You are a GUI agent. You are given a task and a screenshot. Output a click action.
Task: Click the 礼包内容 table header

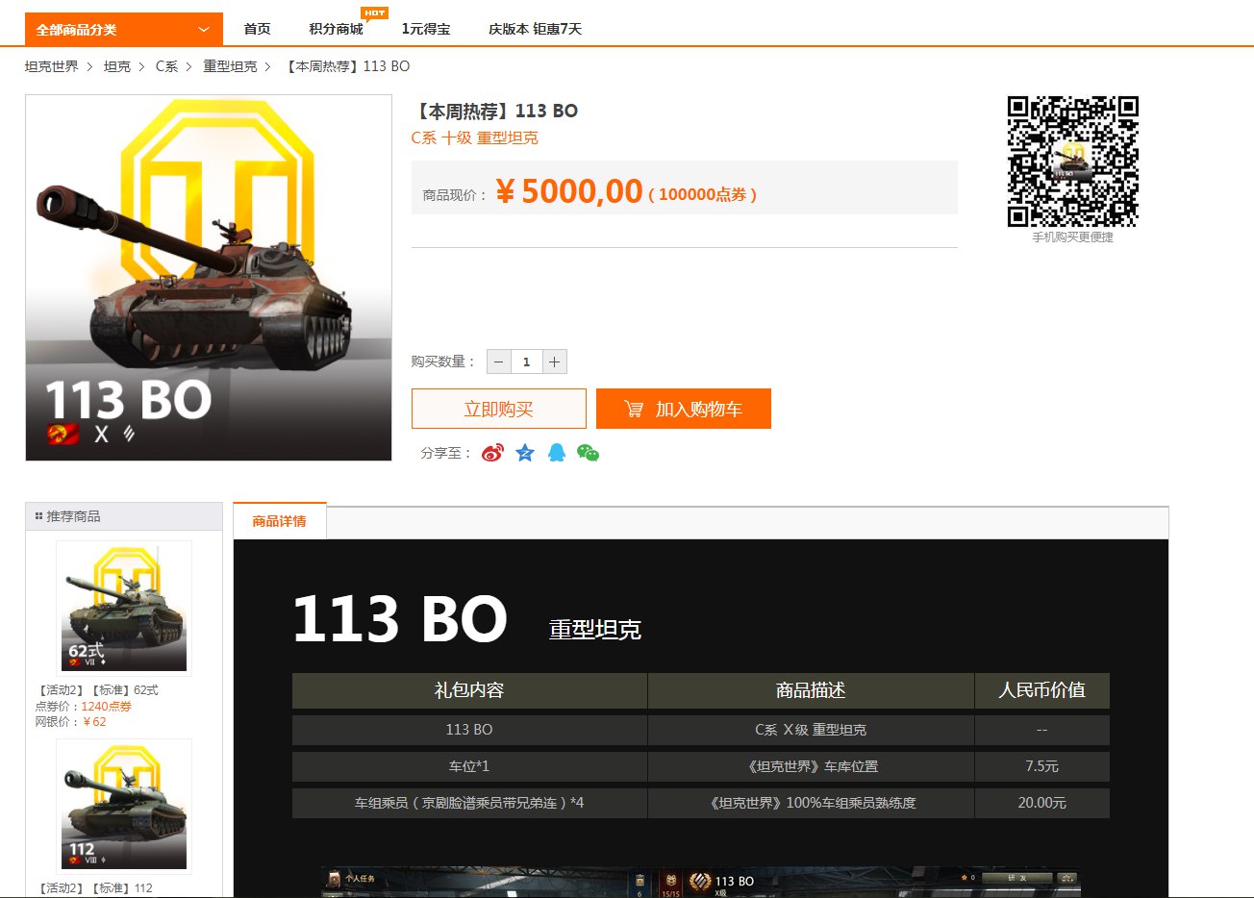pyautogui.click(x=469, y=690)
